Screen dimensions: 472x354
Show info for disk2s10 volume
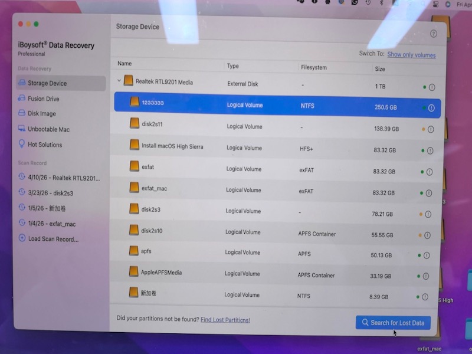(x=427, y=235)
